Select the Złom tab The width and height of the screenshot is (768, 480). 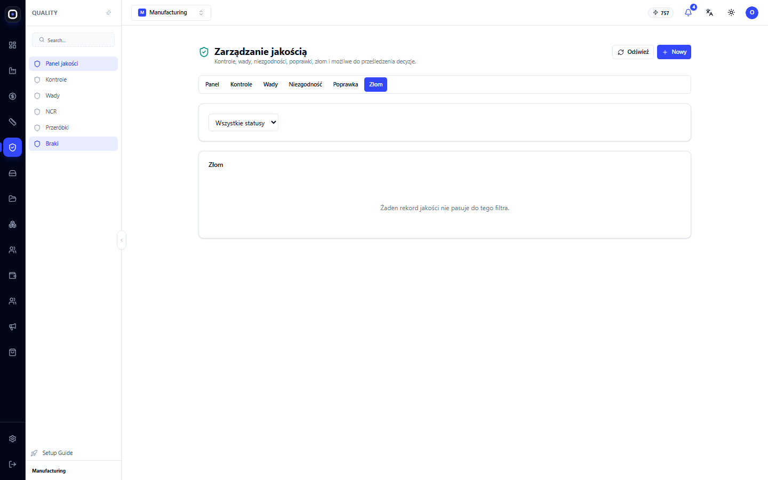pos(375,84)
